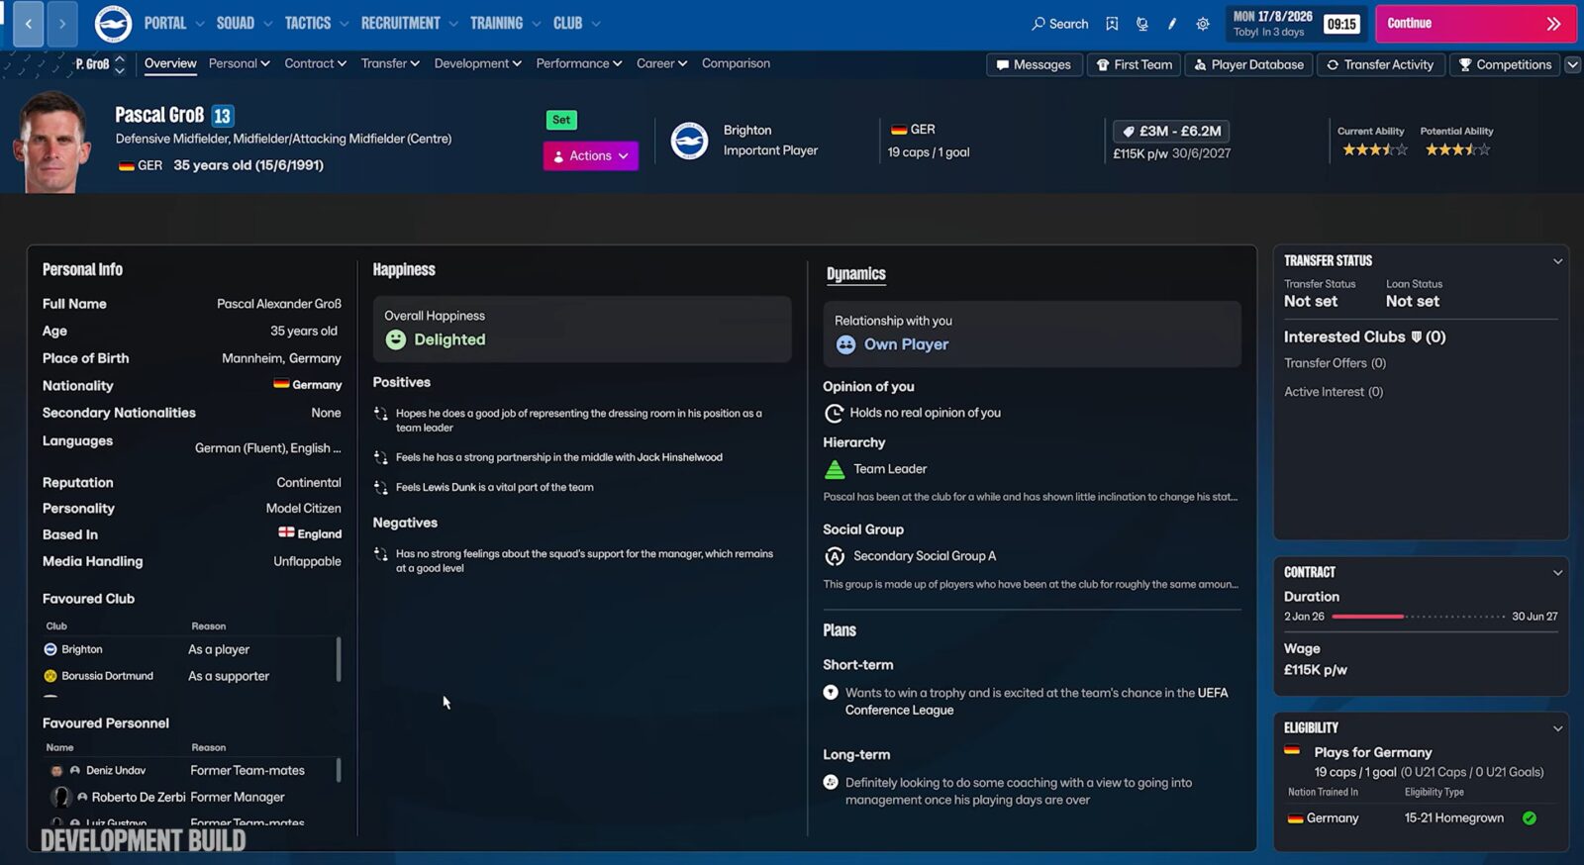Click the Interested Clubs shield icon
The image size is (1584, 865).
(x=1417, y=336)
